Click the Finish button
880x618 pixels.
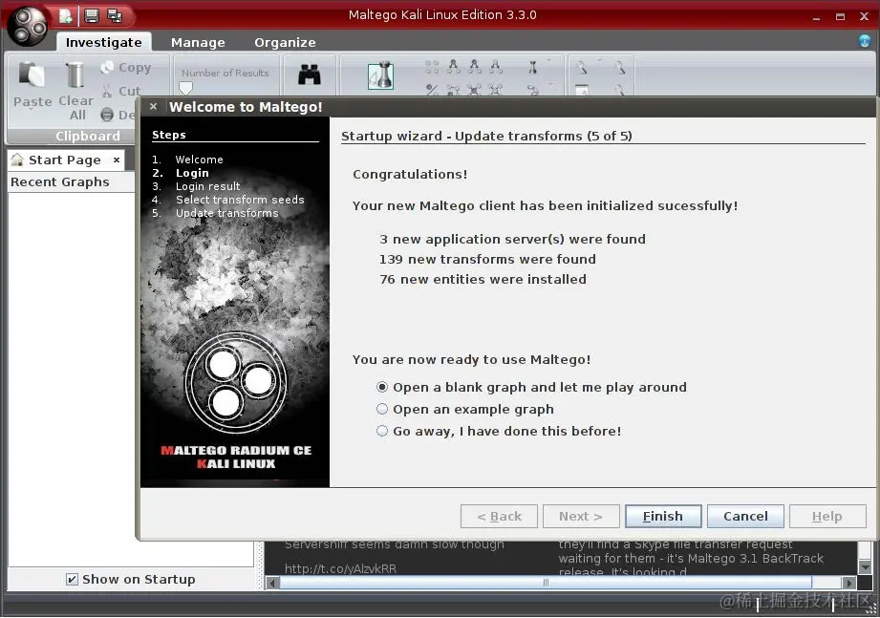[663, 516]
